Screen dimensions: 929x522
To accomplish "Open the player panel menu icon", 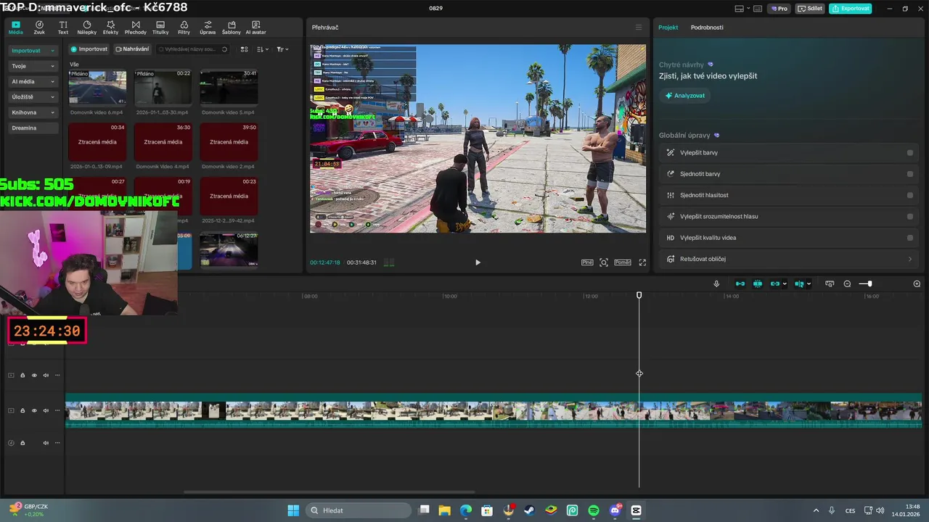I will coord(639,28).
